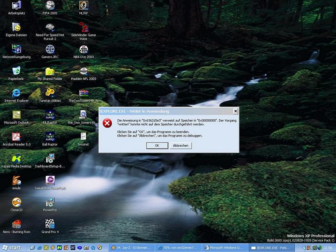Open the Arbeitsplatz desktop icon
336x252 pixels.
pos(16,8)
